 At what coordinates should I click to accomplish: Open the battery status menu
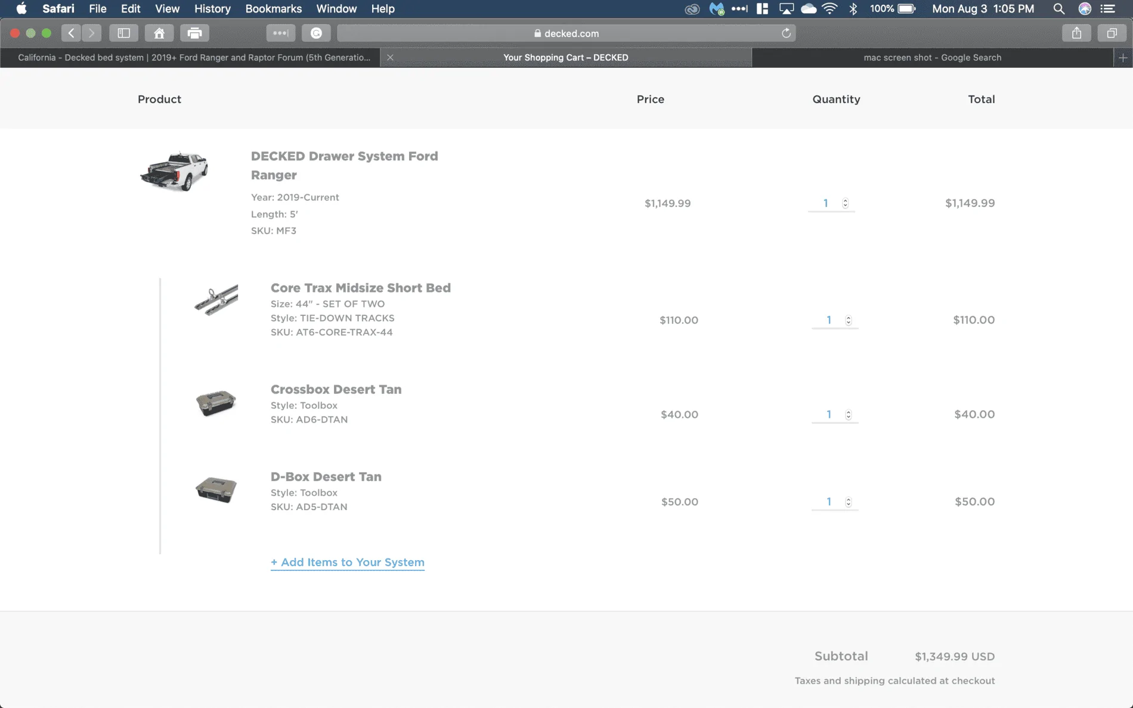[893, 9]
